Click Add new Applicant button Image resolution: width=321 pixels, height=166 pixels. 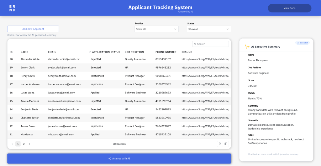33,29
